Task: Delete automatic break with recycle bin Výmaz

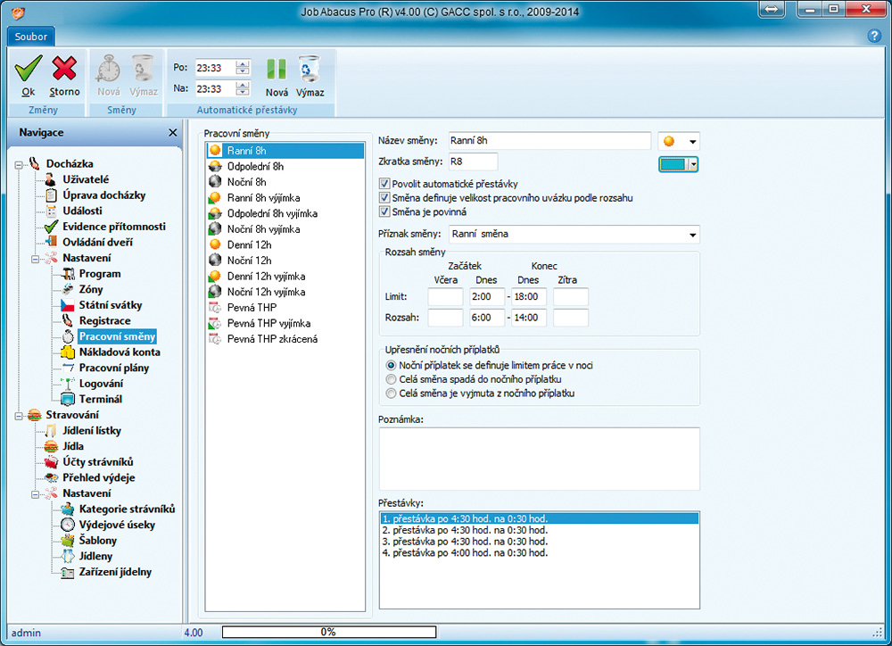Action: click(x=310, y=77)
